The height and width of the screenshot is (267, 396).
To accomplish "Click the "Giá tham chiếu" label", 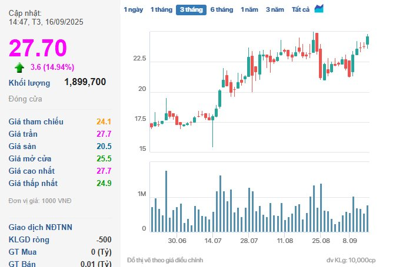I will click(x=36, y=122).
